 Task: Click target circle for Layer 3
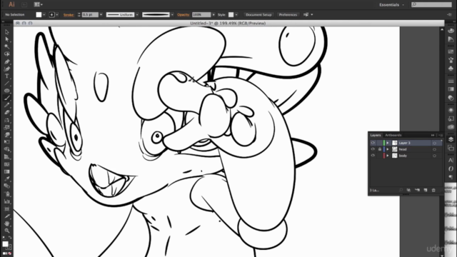coord(434,143)
